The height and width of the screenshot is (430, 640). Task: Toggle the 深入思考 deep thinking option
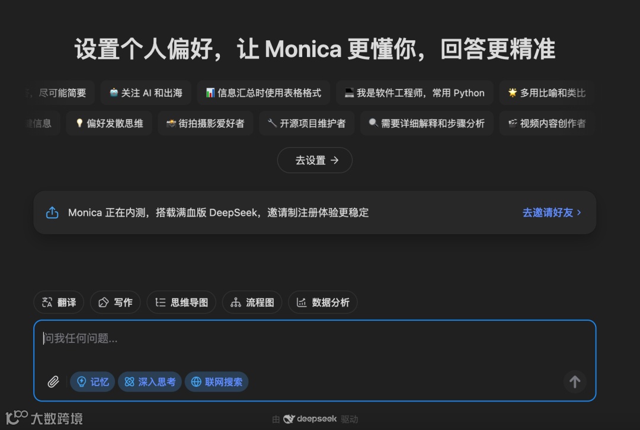tap(150, 382)
